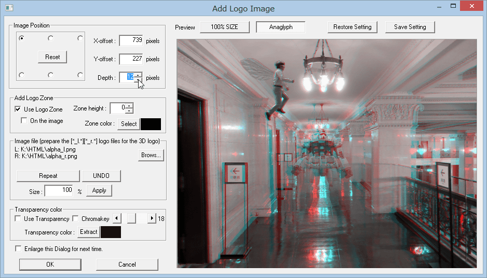Uncheck the Use Logo Zone checkbox

(18, 109)
